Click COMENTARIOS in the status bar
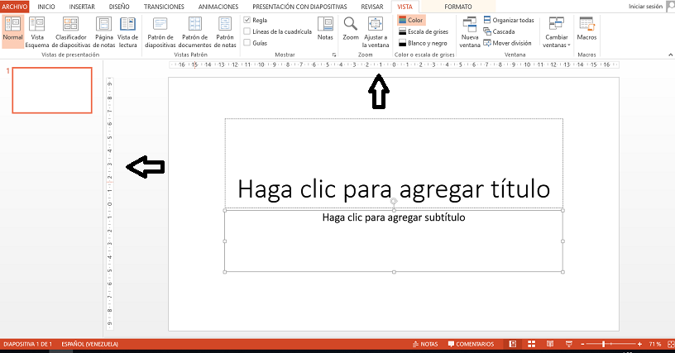675x353 pixels. (472, 344)
